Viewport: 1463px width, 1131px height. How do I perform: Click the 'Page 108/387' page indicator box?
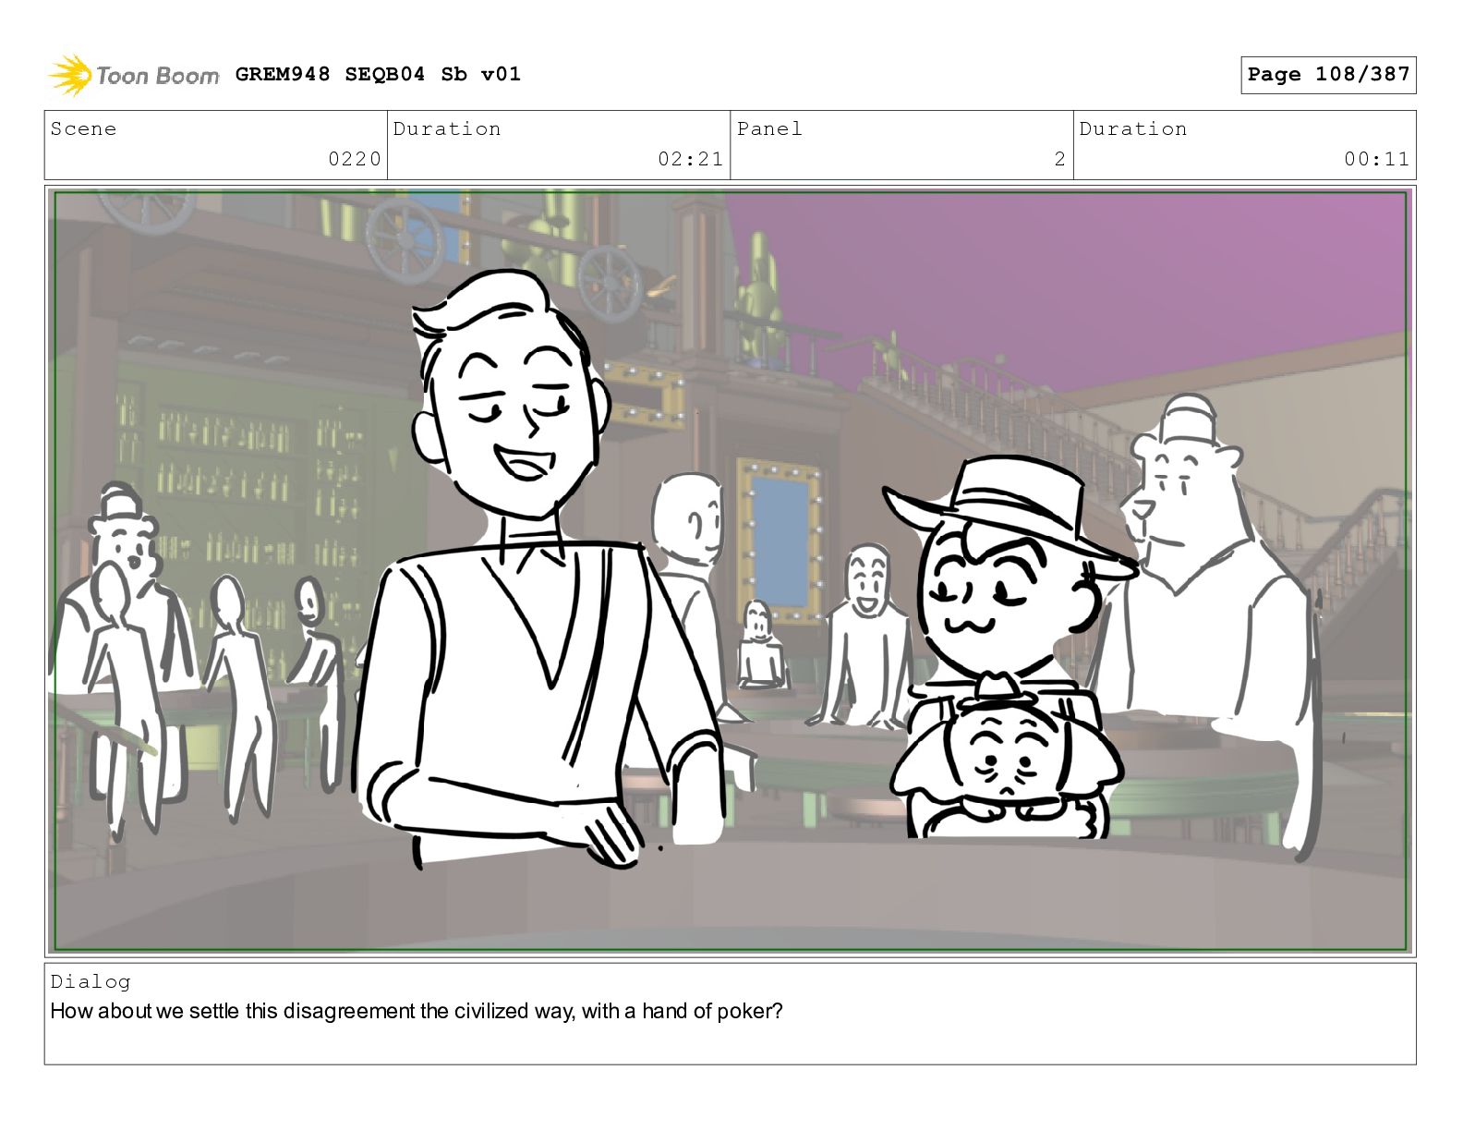[1328, 75]
